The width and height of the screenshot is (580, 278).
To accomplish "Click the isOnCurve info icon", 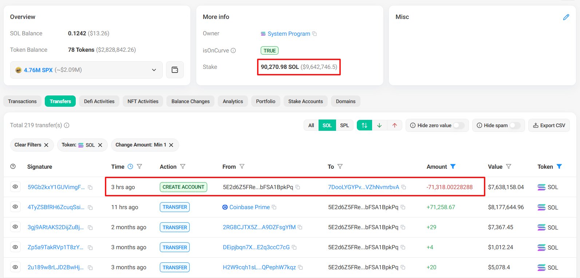I will coord(233,51).
